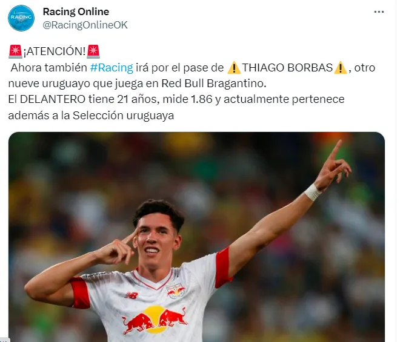Click the siren emoji before ¡ATENCIÓN!

click(15, 51)
